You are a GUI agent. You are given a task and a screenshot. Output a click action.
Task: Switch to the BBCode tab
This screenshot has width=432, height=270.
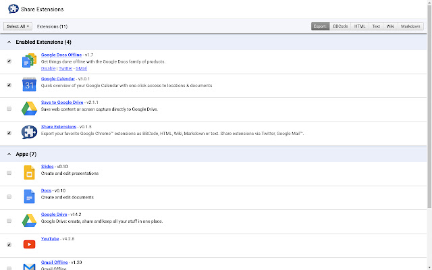340,26
